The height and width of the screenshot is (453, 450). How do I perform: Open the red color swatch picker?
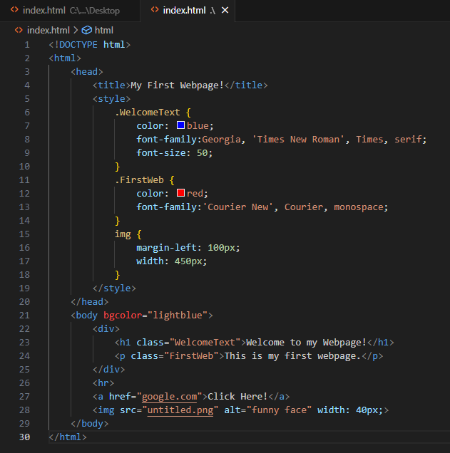tap(180, 193)
